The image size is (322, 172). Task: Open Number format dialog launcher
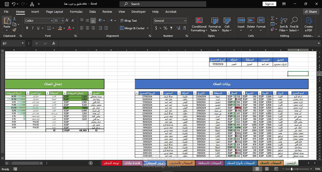[x=186, y=36]
